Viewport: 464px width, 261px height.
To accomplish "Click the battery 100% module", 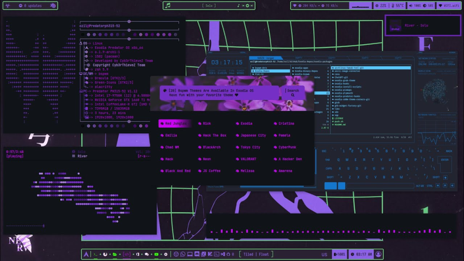I will [x=339, y=254].
